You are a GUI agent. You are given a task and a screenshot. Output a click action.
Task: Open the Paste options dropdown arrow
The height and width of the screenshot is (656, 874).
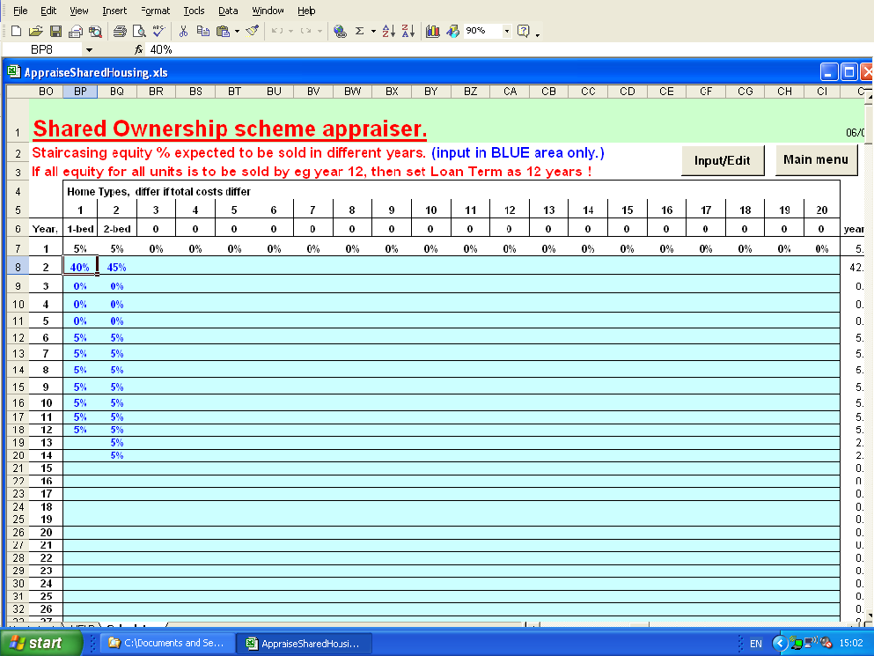237,31
